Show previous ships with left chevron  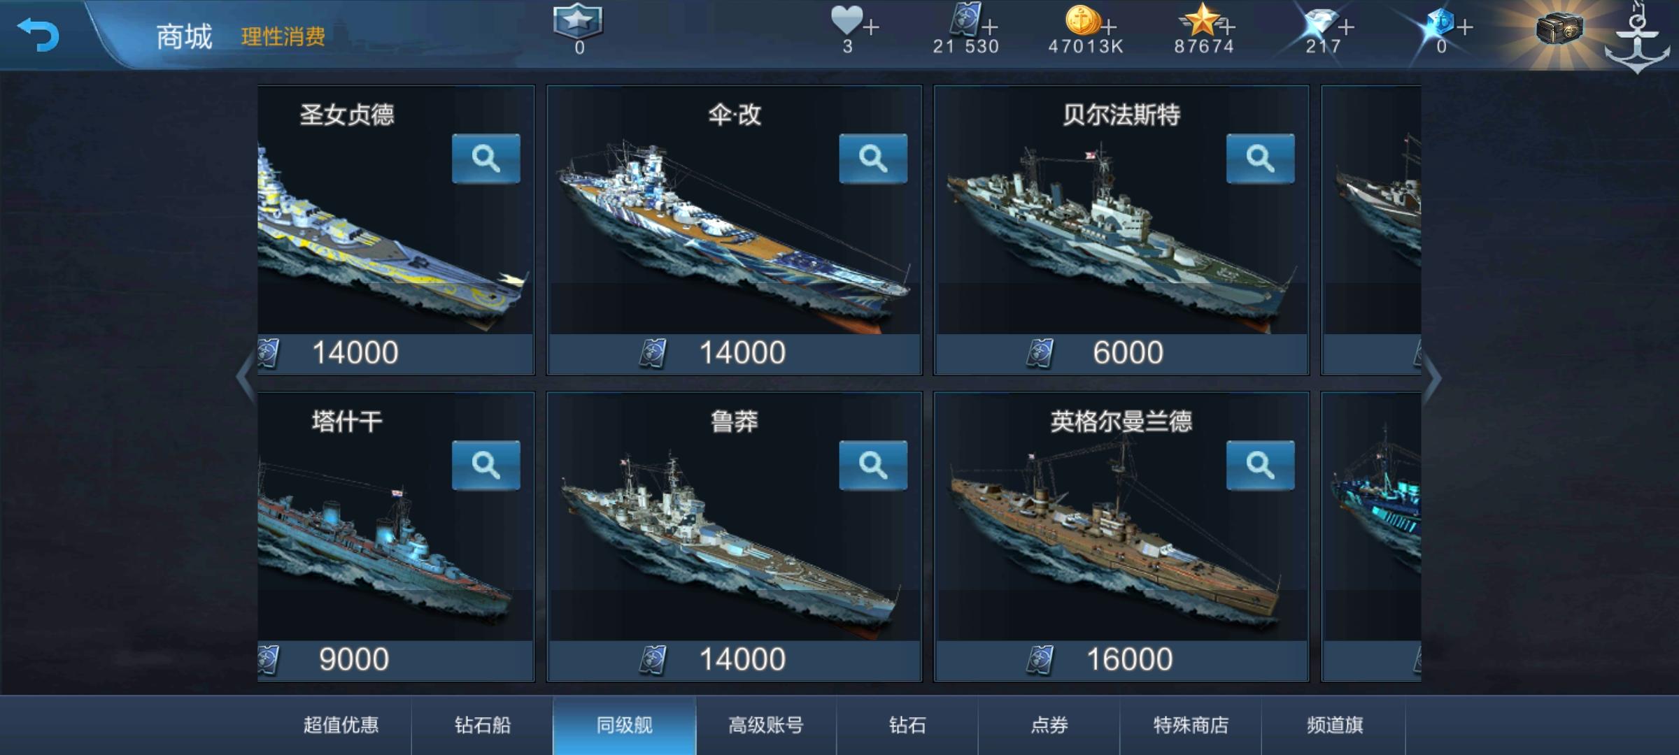[x=246, y=378]
